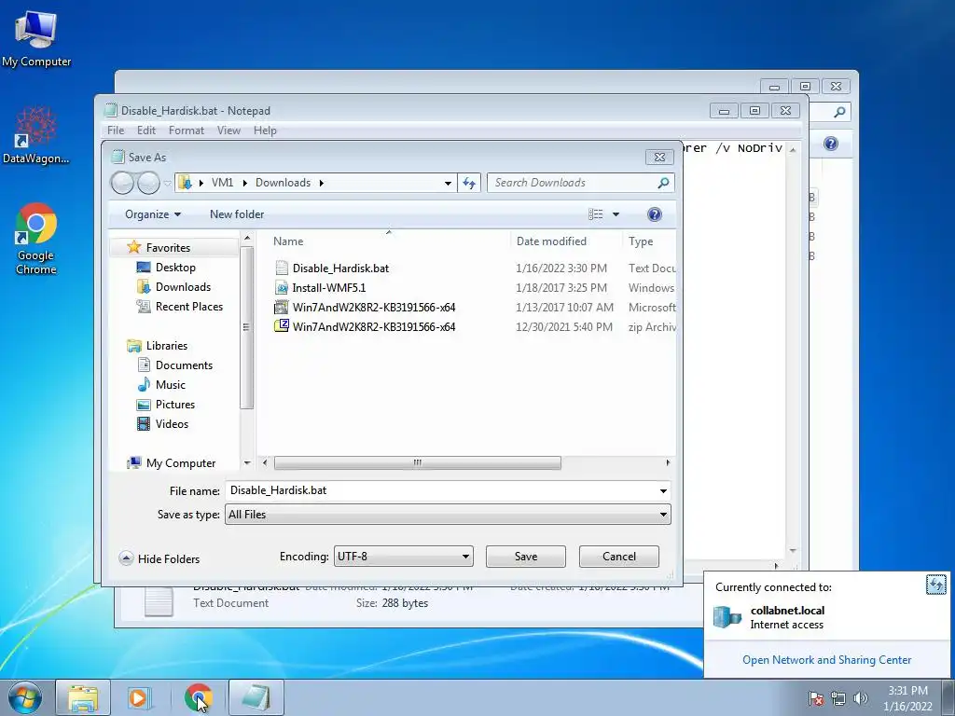The image size is (955, 716).
Task: Click the Cancel button
Action: click(x=619, y=557)
